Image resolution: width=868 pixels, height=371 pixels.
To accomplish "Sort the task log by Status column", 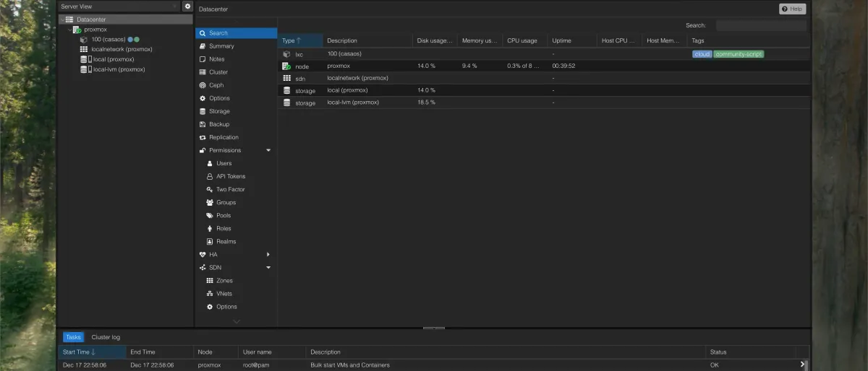I will 751,352.
